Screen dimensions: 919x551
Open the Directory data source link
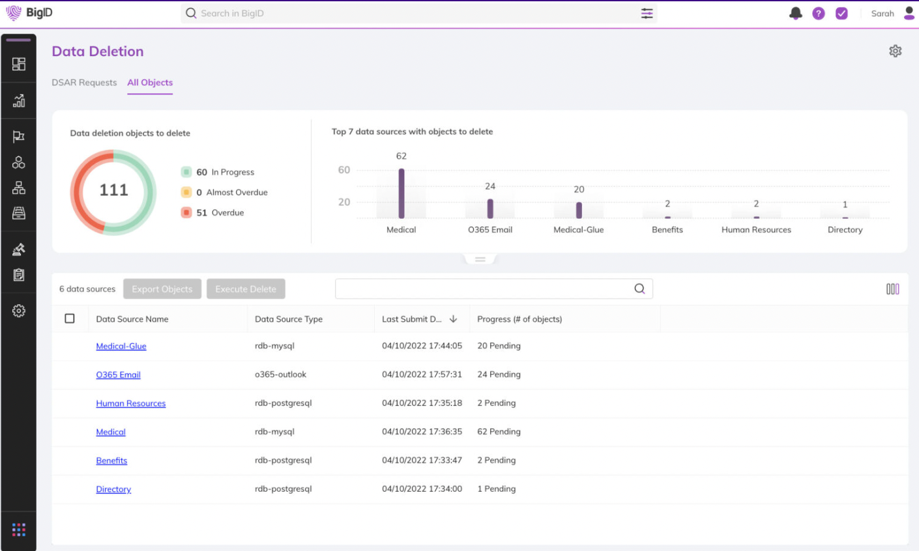pos(113,490)
